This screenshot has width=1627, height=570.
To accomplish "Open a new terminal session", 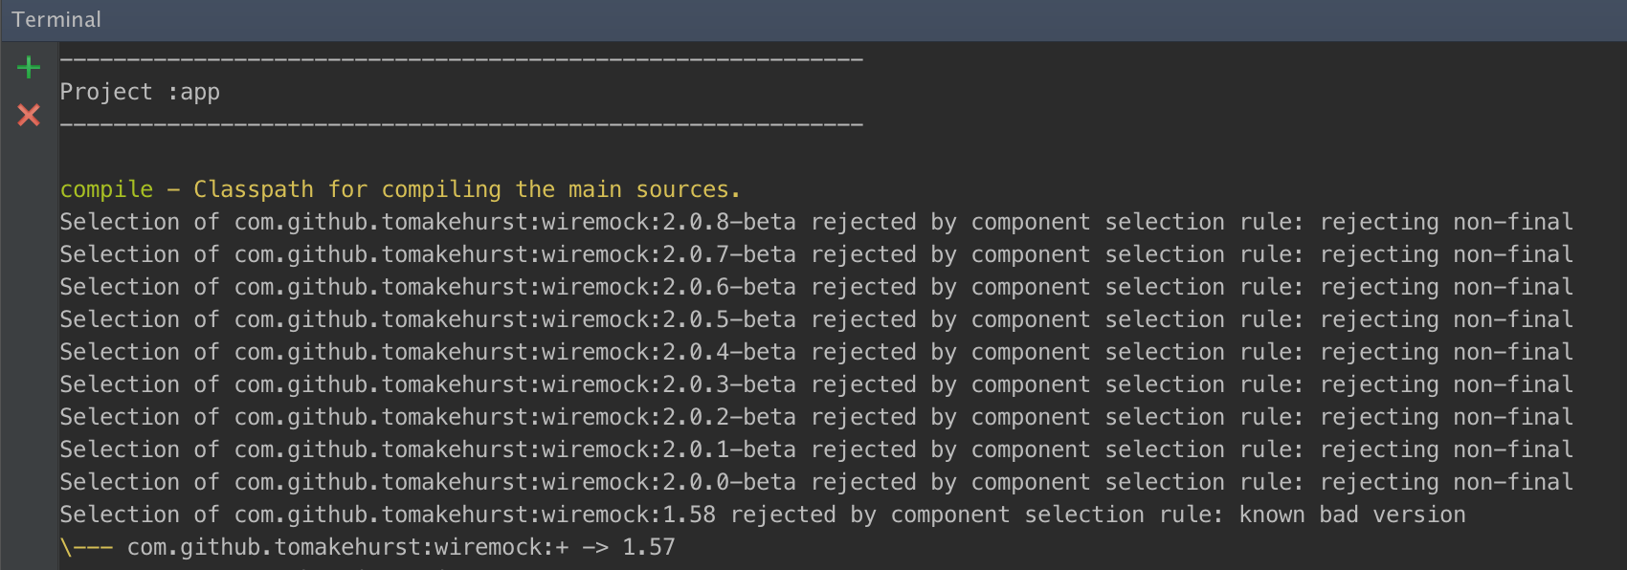I will (29, 67).
